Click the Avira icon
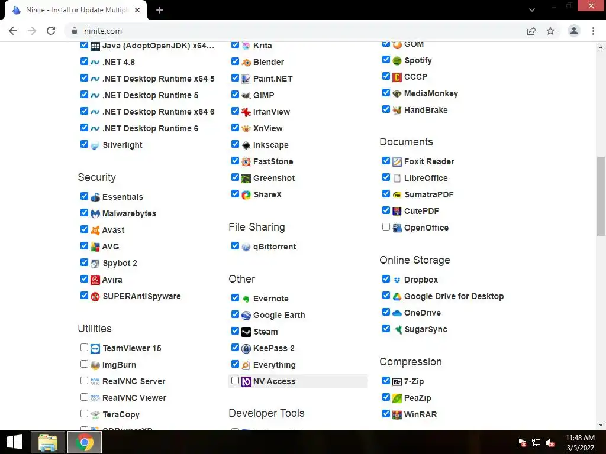606x454 pixels. click(95, 280)
